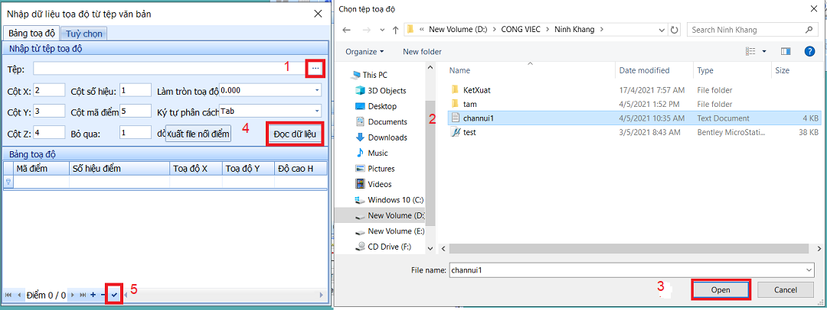Image resolution: width=827 pixels, height=310 pixels.
Task: Refresh the Ninh Khang folder listing
Action: tap(674, 30)
